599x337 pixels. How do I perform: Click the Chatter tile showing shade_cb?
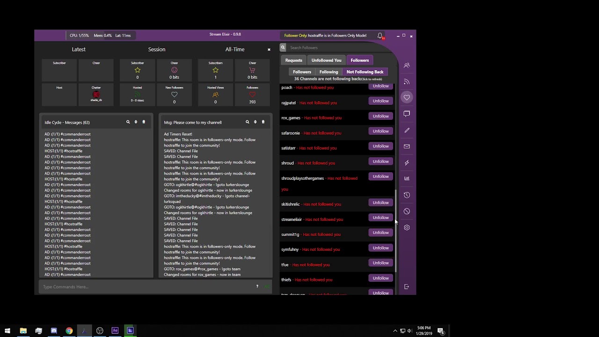[x=96, y=94]
